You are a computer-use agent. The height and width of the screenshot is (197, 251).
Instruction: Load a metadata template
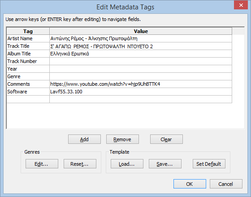coord(127,163)
